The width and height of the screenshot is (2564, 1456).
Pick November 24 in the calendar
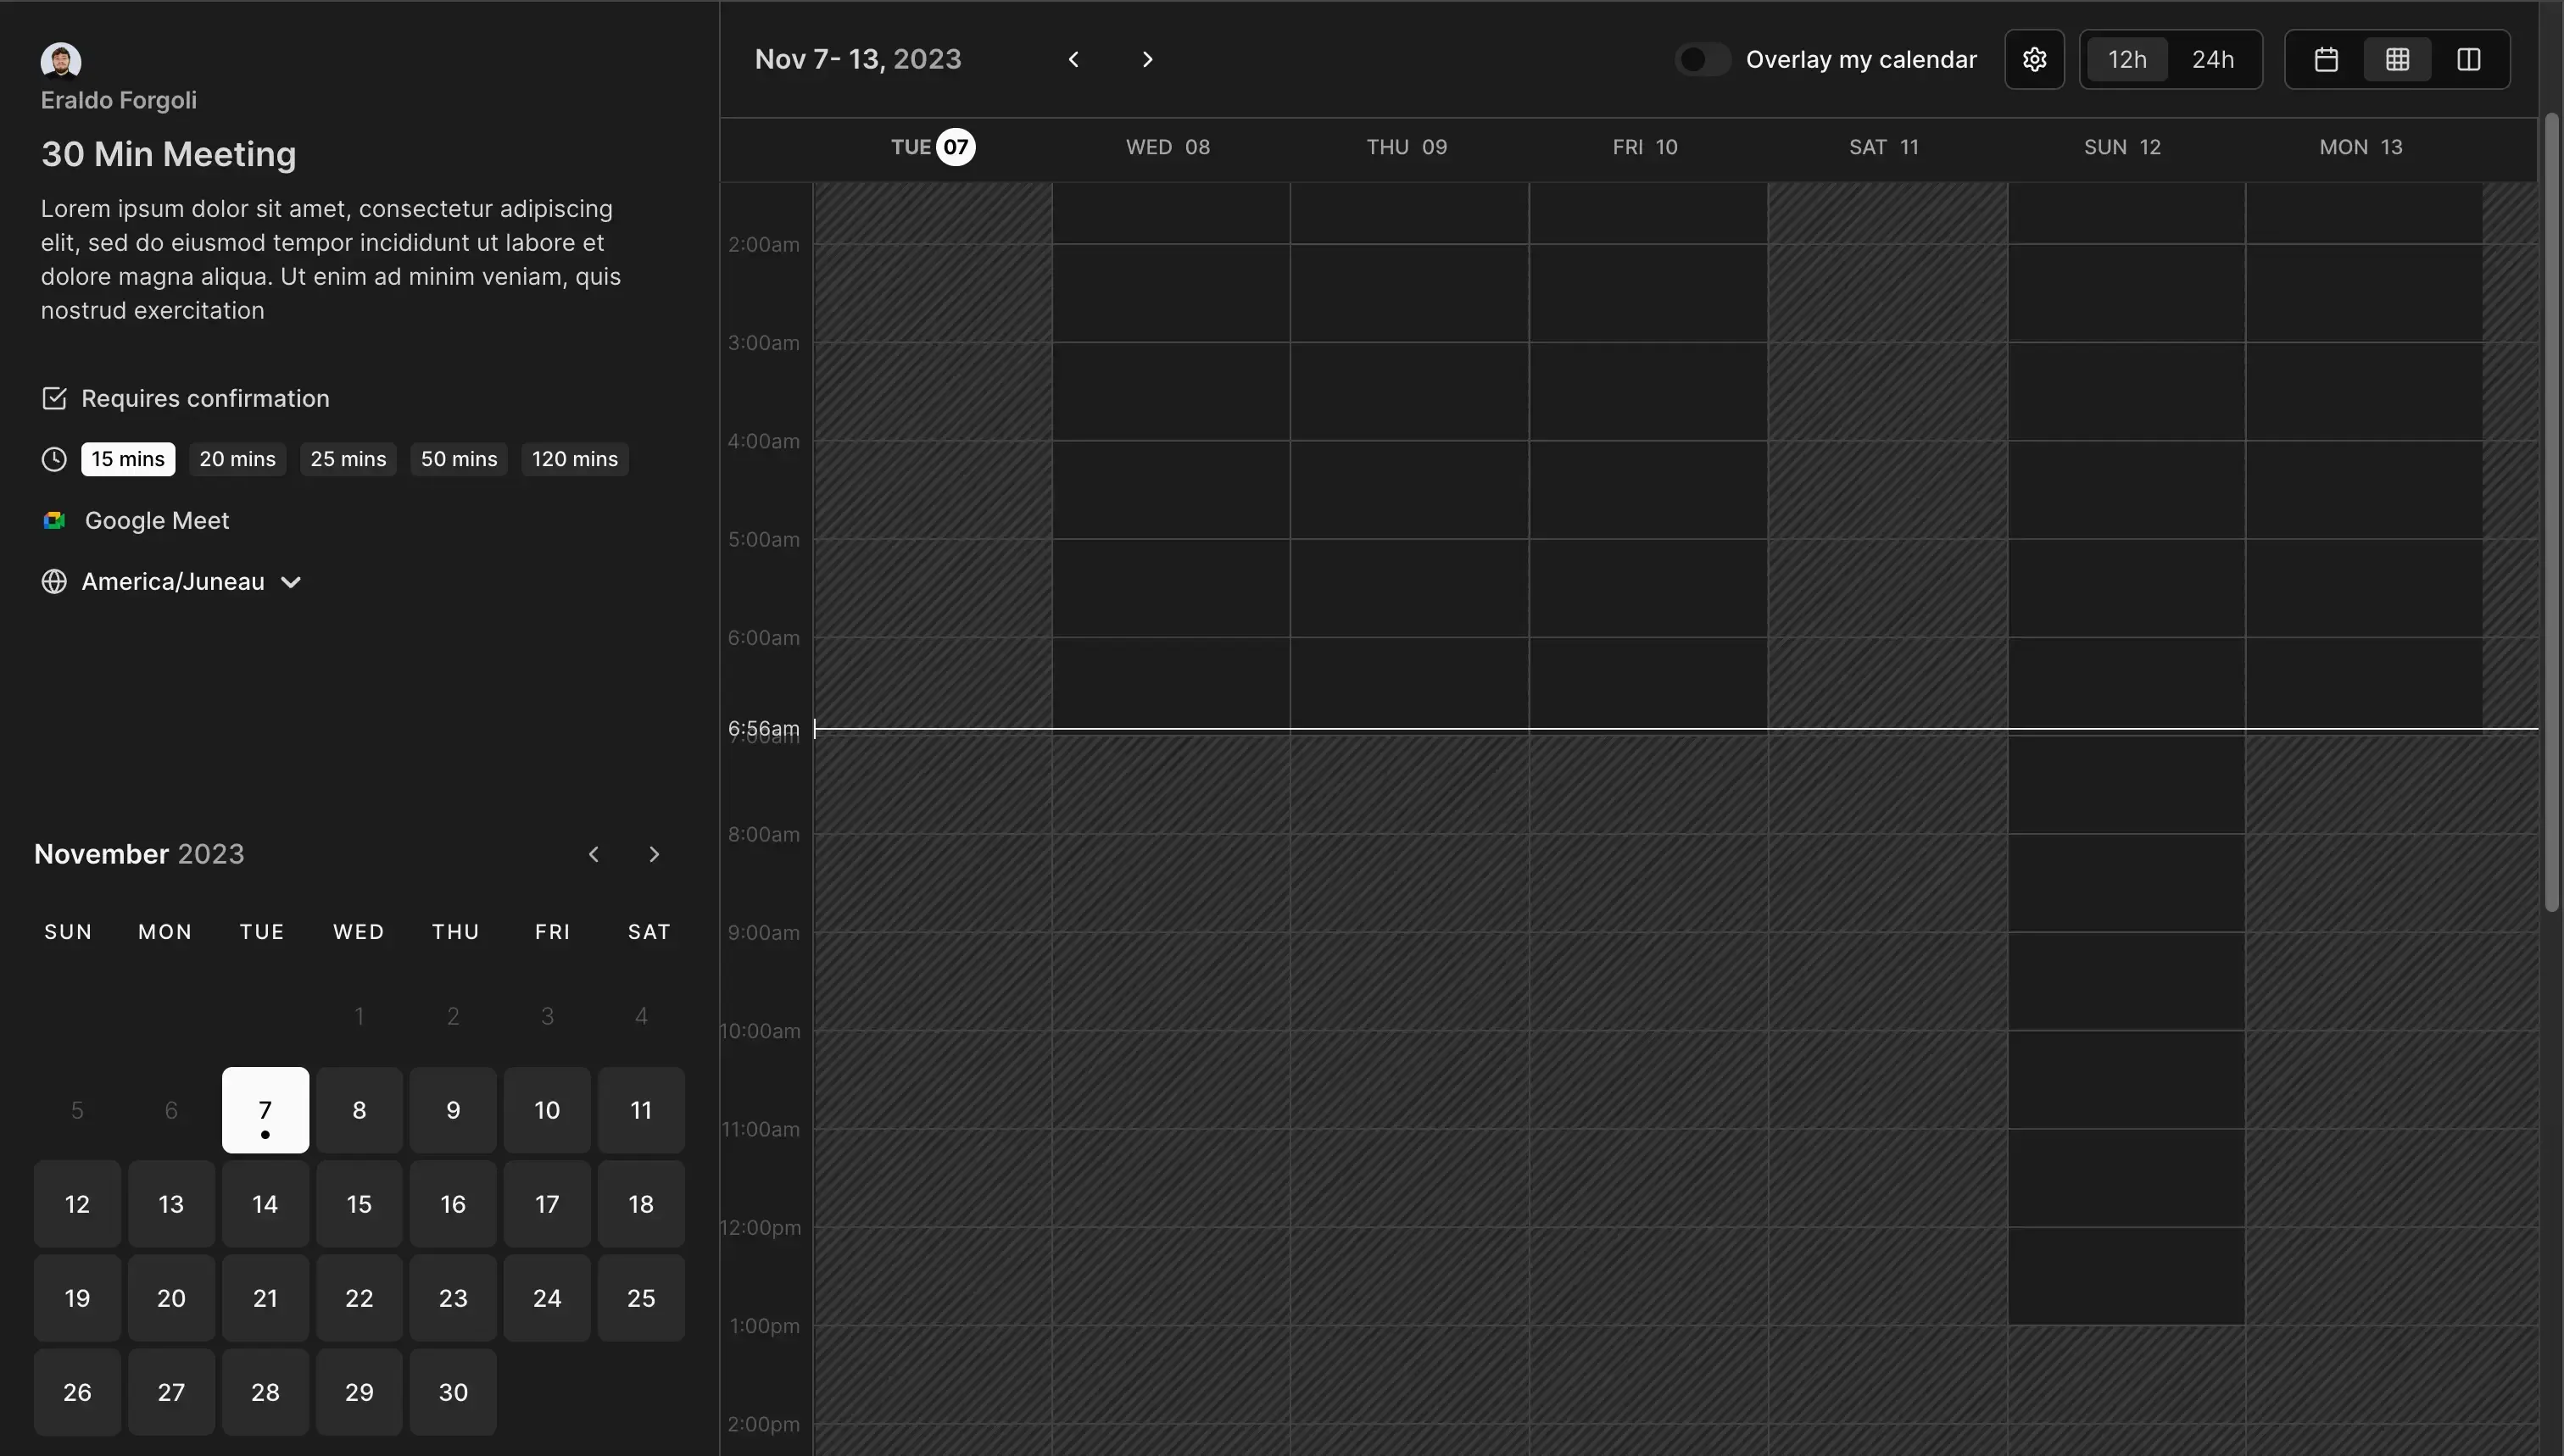(x=547, y=1298)
